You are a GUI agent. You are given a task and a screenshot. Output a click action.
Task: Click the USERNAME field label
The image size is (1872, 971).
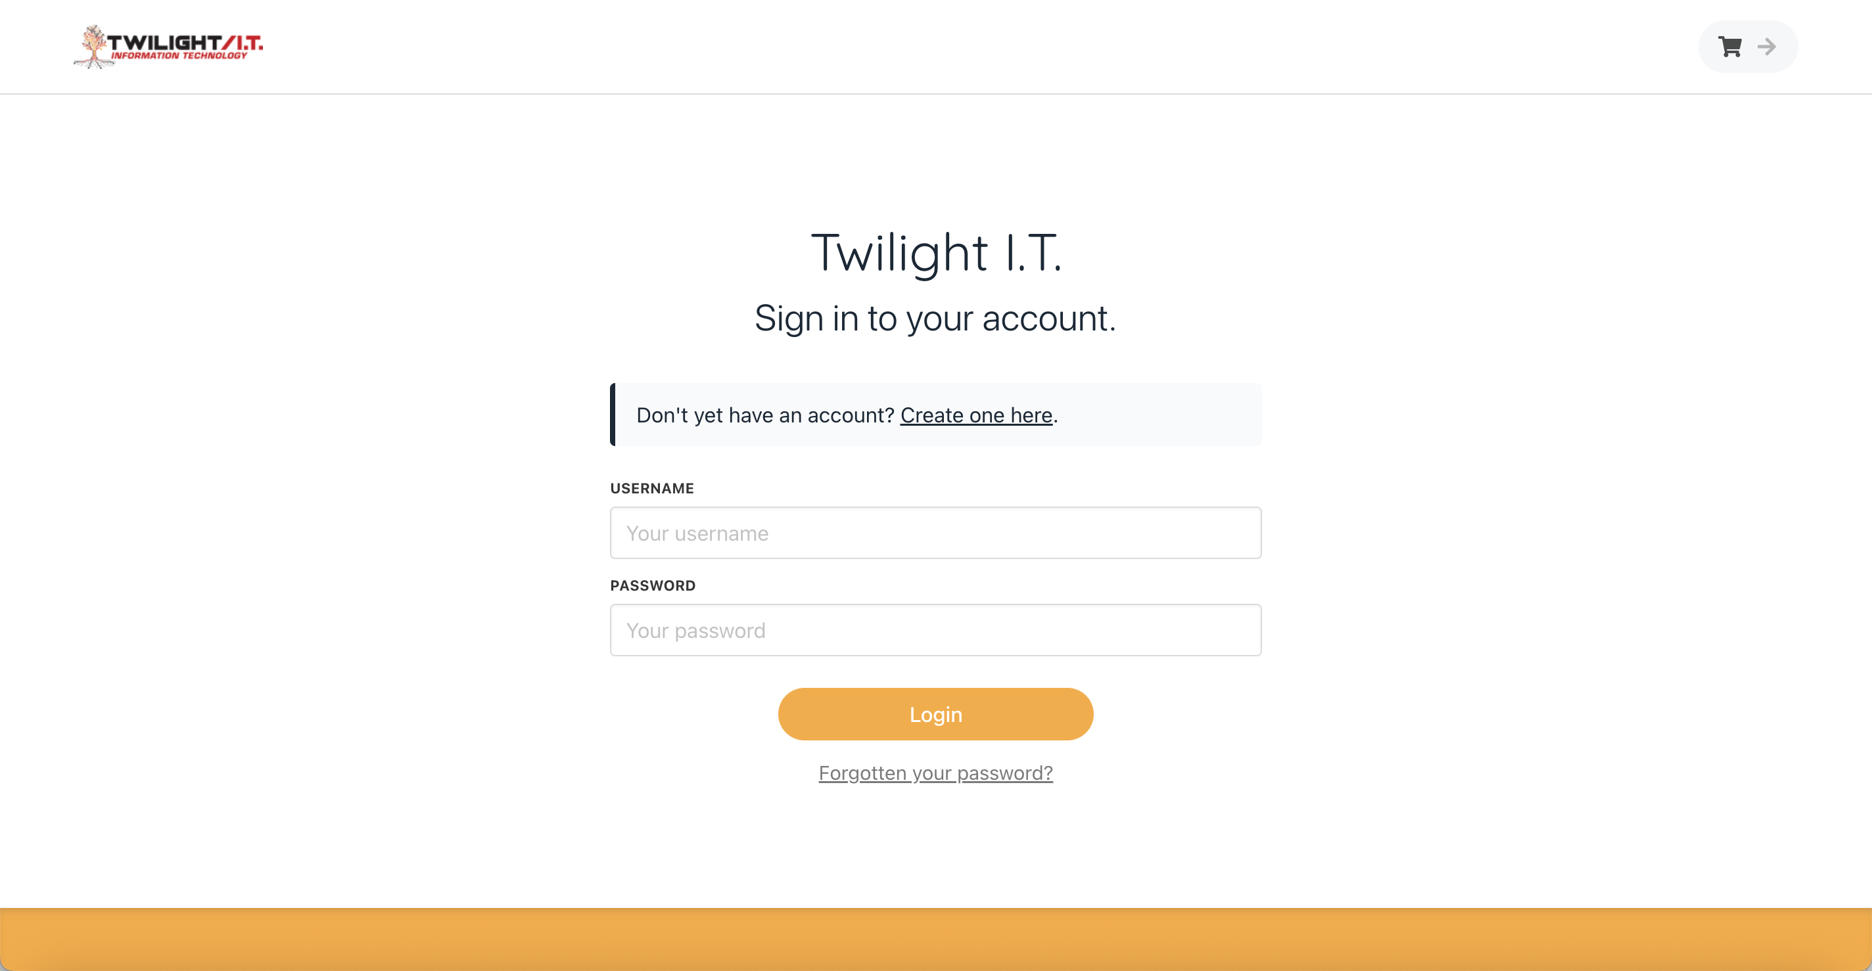pos(652,488)
